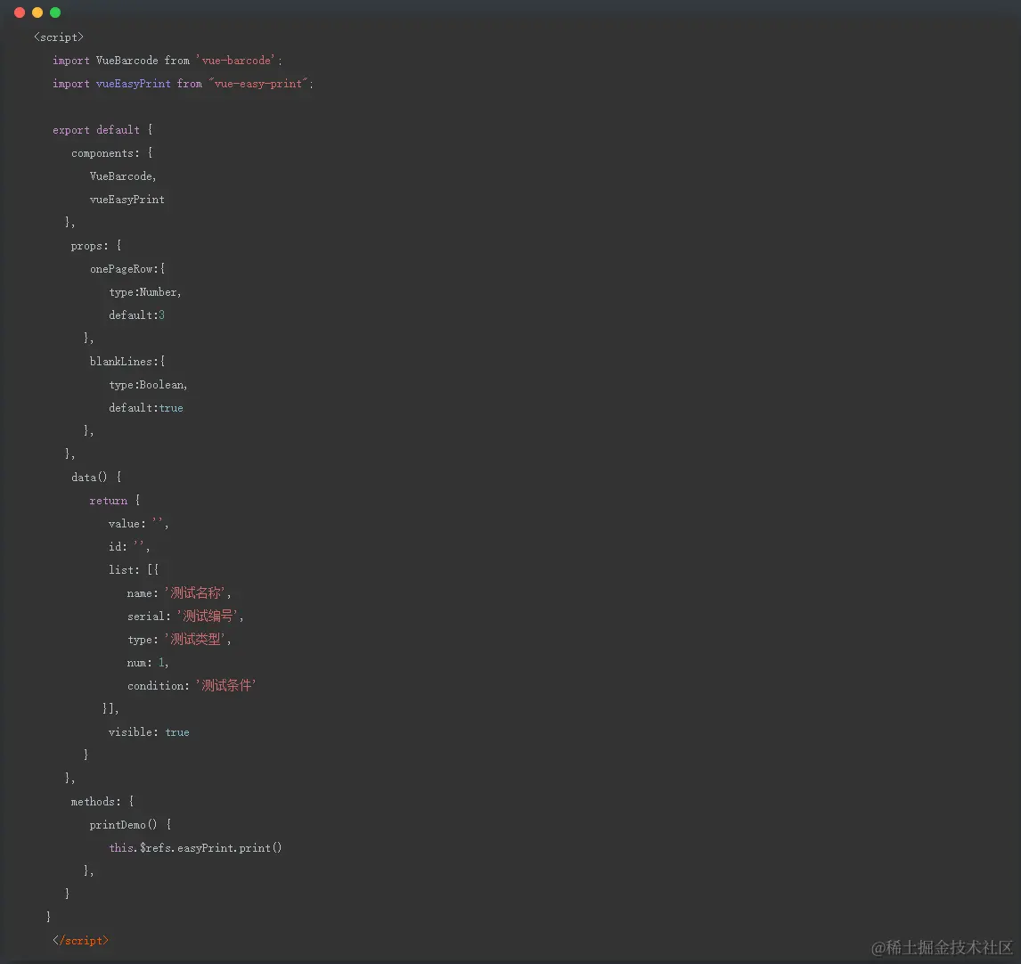Click the 'list: [{' line

(x=134, y=570)
